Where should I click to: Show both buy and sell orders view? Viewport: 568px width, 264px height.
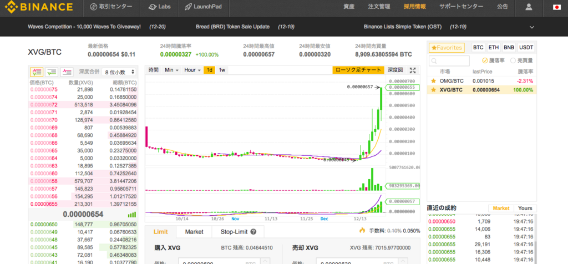tap(37, 72)
